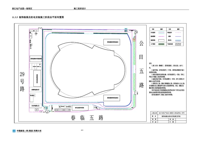Click the 工程总承包（EPC）project name cell
The width and height of the screenshot is (201, 142).
(172, 113)
